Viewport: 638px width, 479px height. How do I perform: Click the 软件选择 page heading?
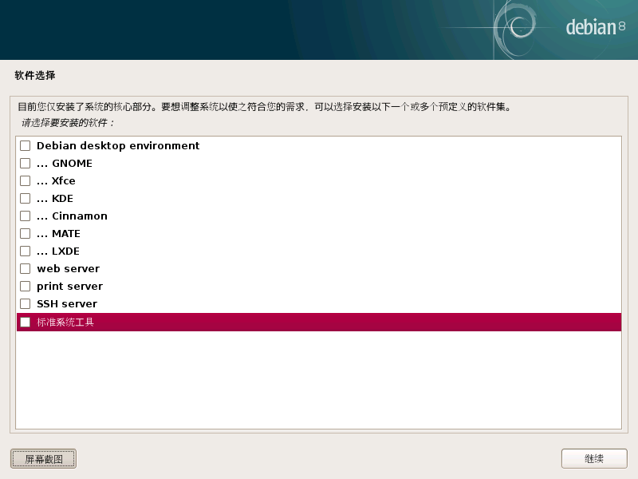coord(35,75)
